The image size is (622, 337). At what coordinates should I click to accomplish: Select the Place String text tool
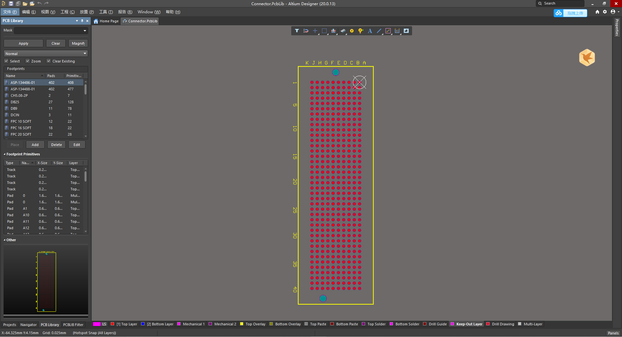[x=370, y=31]
